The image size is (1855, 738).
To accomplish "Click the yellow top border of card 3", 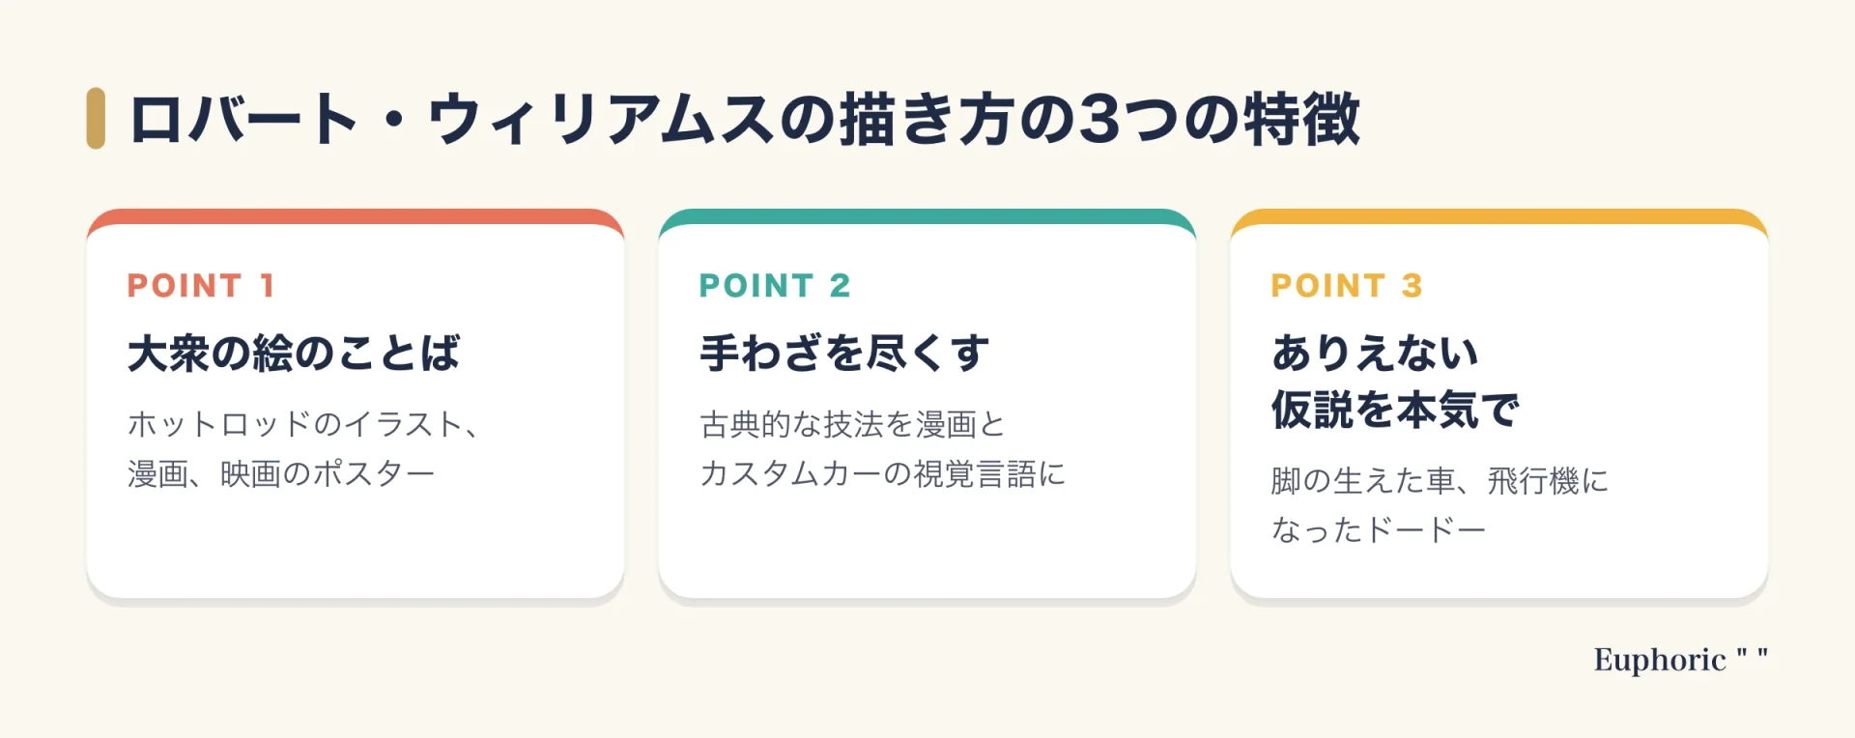I will click(1499, 216).
